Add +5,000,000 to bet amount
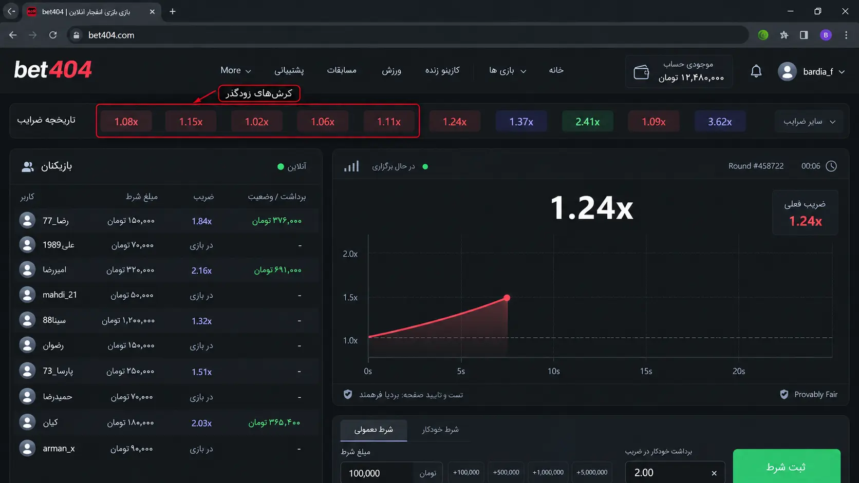Screen dimensions: 859x483 click(592, 472)
